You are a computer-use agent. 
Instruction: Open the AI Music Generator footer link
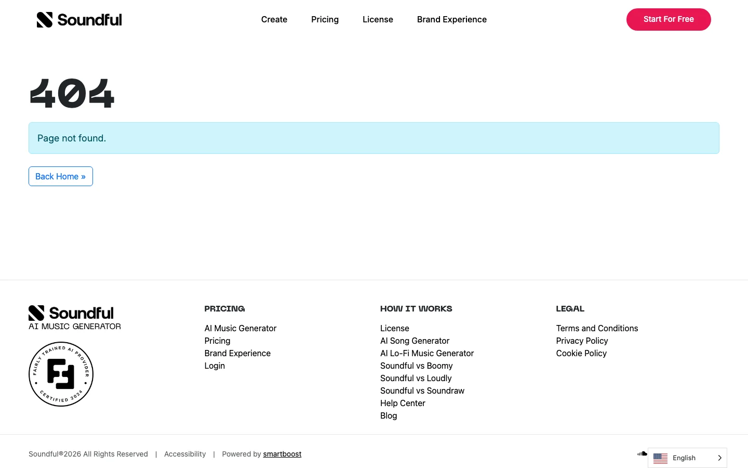pyautogui.click(x=241, y=328)
